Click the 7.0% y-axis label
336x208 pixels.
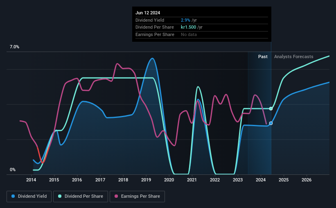click(x=14, y=47)
